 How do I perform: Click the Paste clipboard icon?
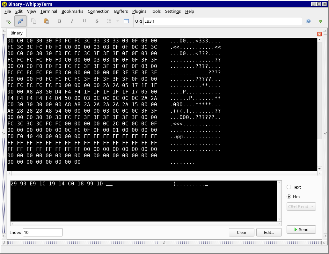(x=46, y=21)
